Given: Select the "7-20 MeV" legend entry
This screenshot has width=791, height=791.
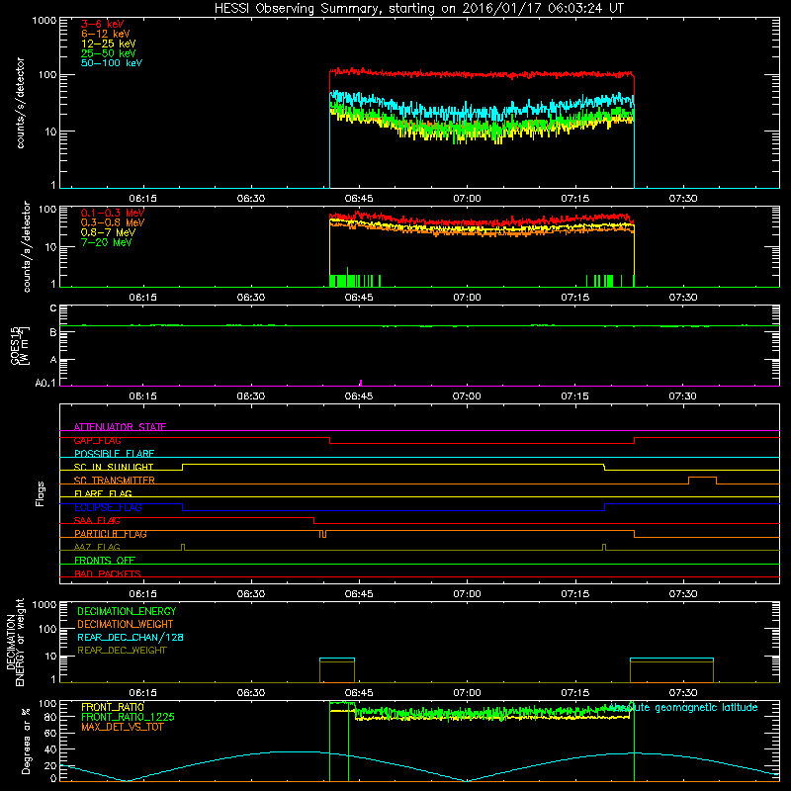Looking at the screenshot, I should click(107, 242).
